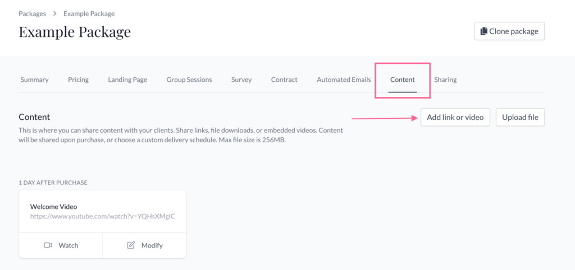Screen dimensions: 575x270
Task: Click the Upload file button
Action: tap(520, 118)
